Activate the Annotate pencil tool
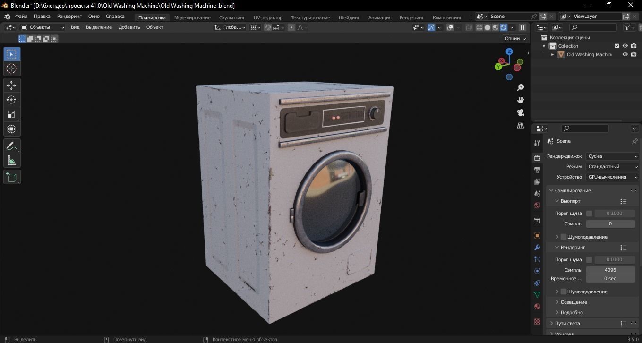Image resolution: width=642 pixels, height=343 pixels. point(11,146)
